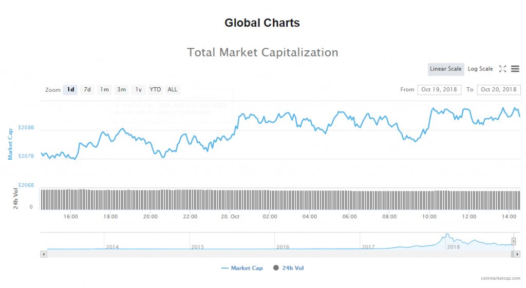Set zoom to 1m
Screen dimensions: 526x288
coord(104,89)
